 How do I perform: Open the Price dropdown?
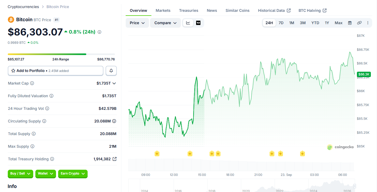pyautogui.click(x=137, y=23)
